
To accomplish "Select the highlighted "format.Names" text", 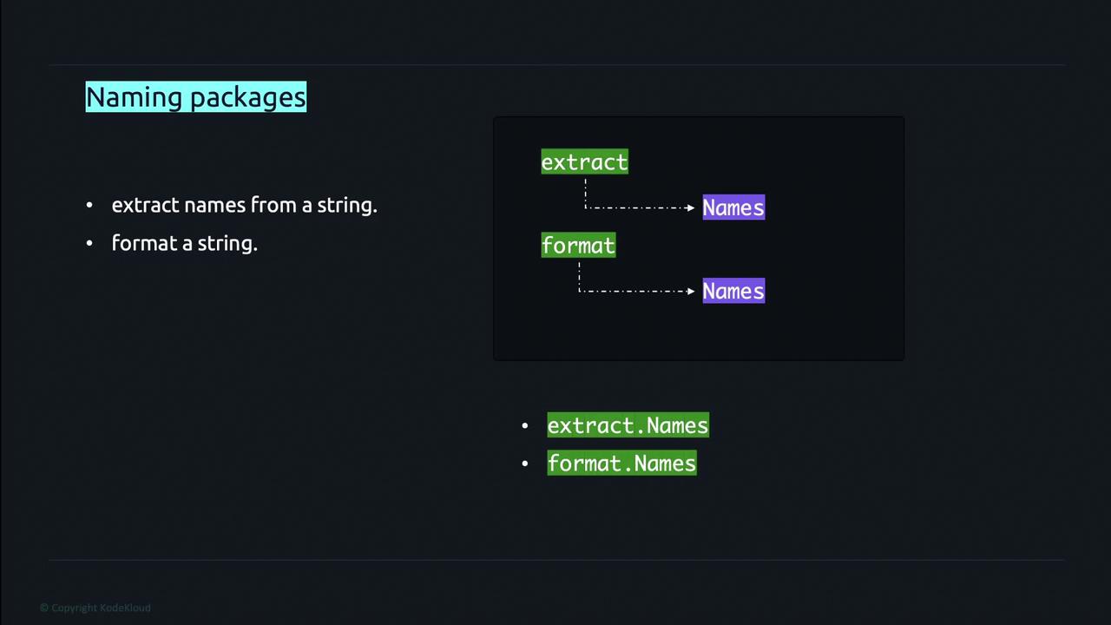I will point(621,464).
